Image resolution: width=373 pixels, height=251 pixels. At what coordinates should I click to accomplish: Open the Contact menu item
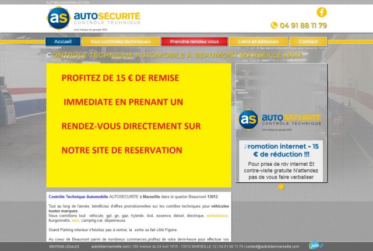pyautogui.click(x=308, y=41)
